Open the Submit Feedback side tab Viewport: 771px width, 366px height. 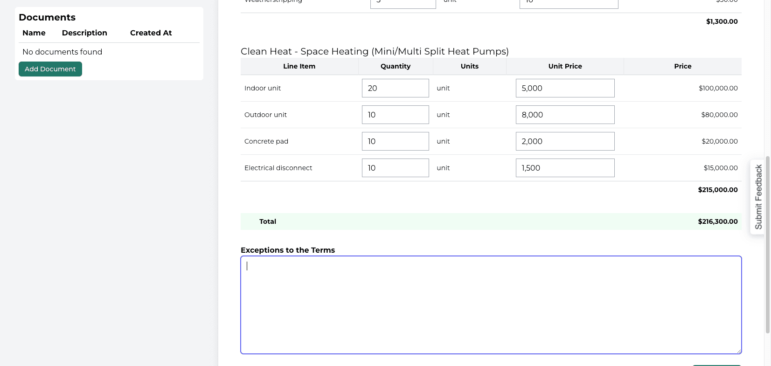pos(758,197)
